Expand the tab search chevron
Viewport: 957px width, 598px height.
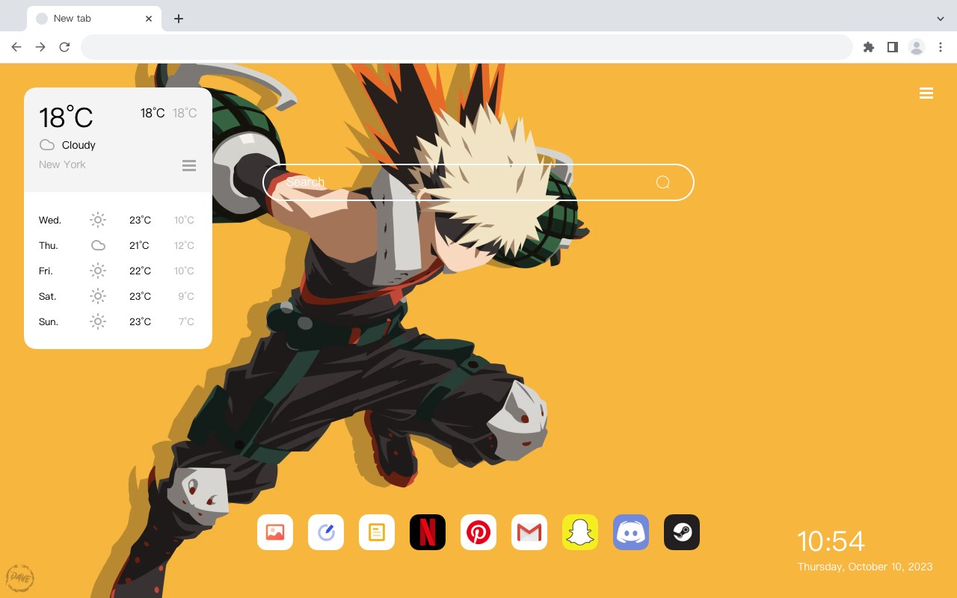(941, 19)
